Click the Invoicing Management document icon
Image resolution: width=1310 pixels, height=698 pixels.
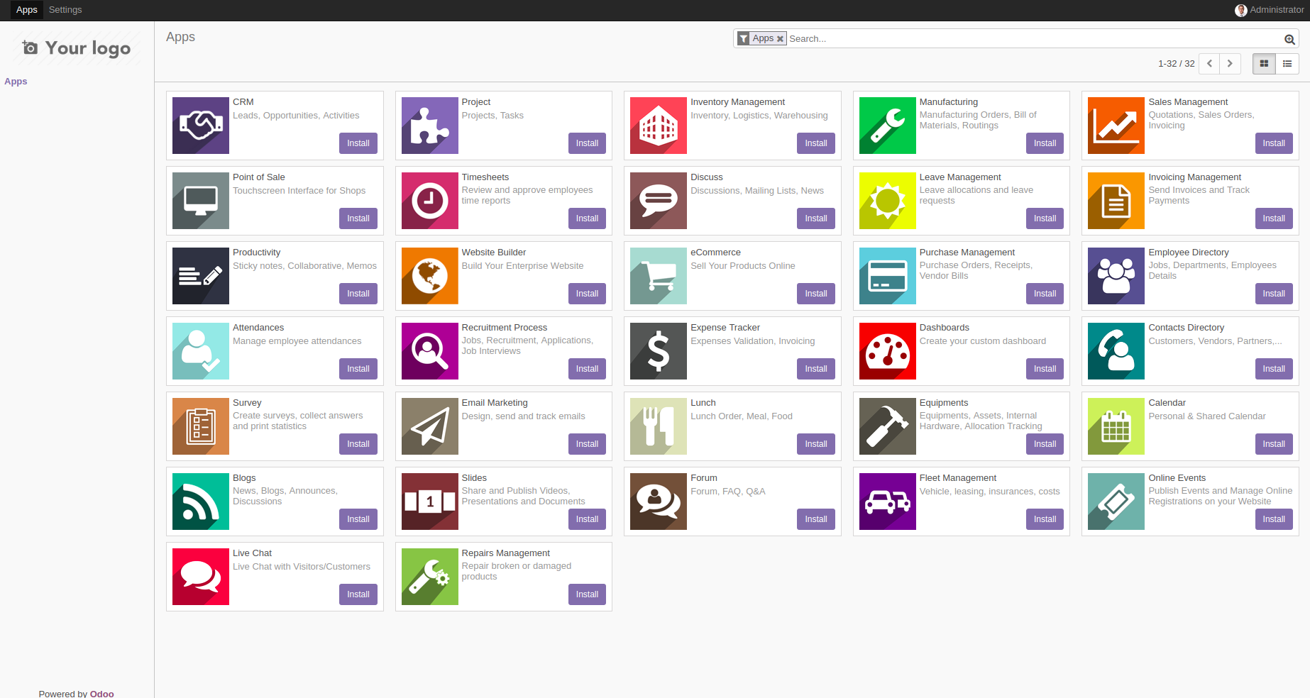tap(1116, 201)
